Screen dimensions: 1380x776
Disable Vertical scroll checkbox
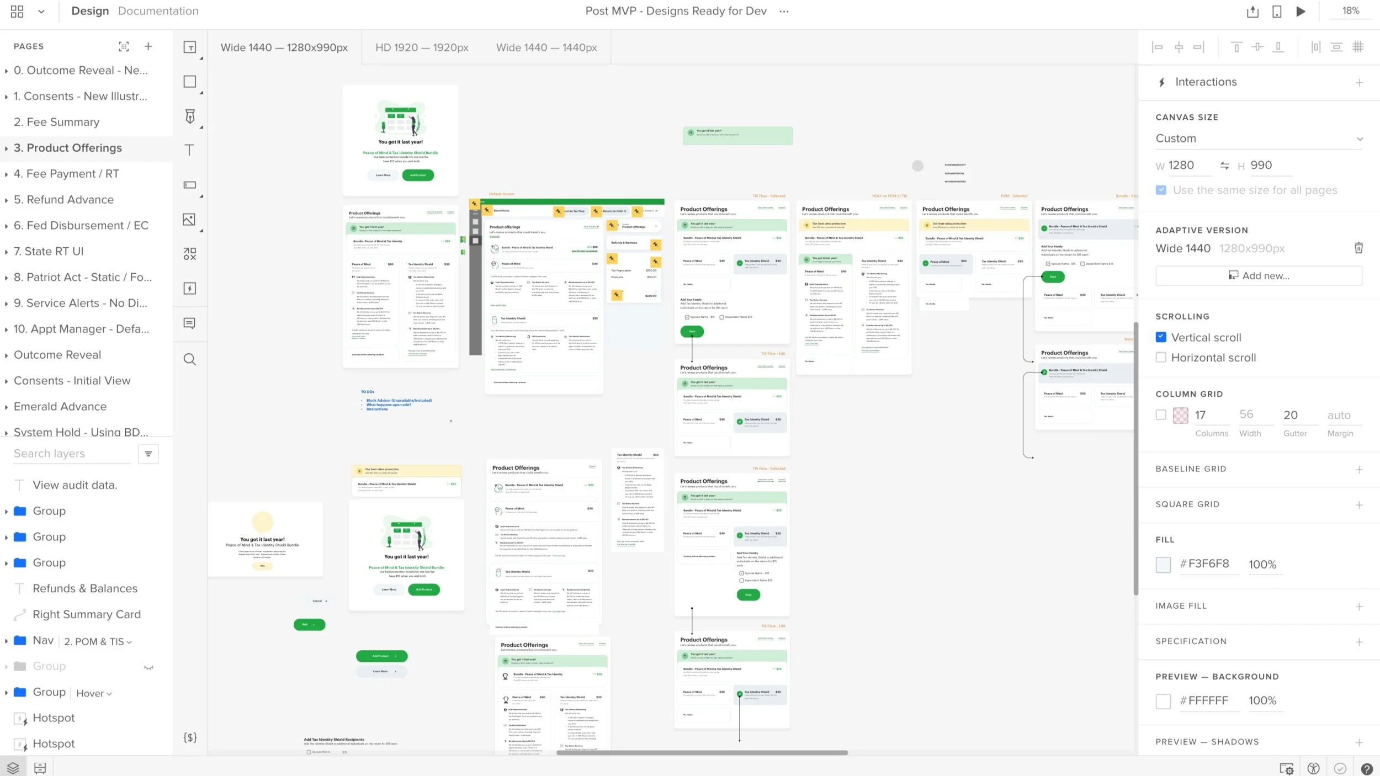click(x=1161, y=337)
